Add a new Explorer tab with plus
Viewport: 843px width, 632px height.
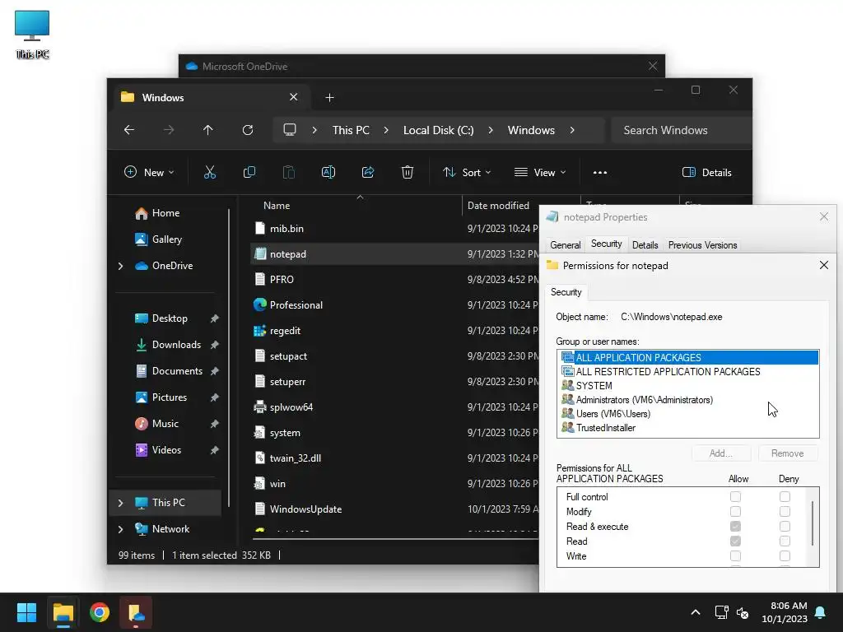click(x=329, y=97)
